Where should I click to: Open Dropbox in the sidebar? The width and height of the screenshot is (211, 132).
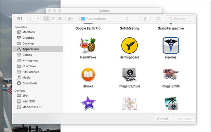38,38
